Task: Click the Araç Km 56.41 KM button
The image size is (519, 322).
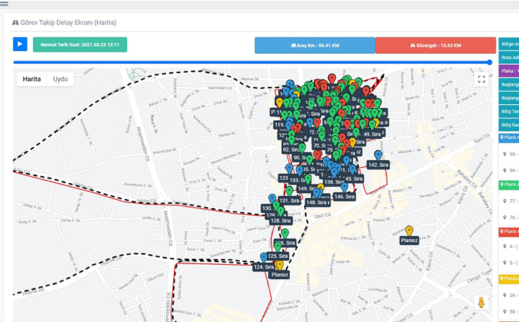Action: click(x=315, y=45)
